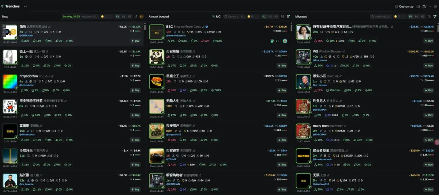This screenshot has height=195, width=439.
Task: Open the @BNBCHAIN link under 简历
Action: coord(26,35)
